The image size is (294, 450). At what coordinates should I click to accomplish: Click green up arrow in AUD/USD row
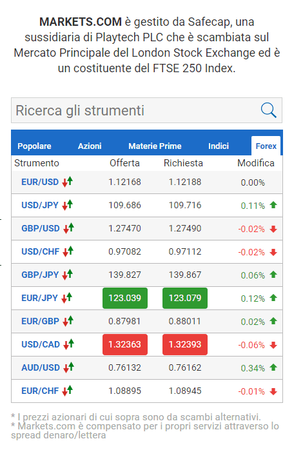(273, 367)
